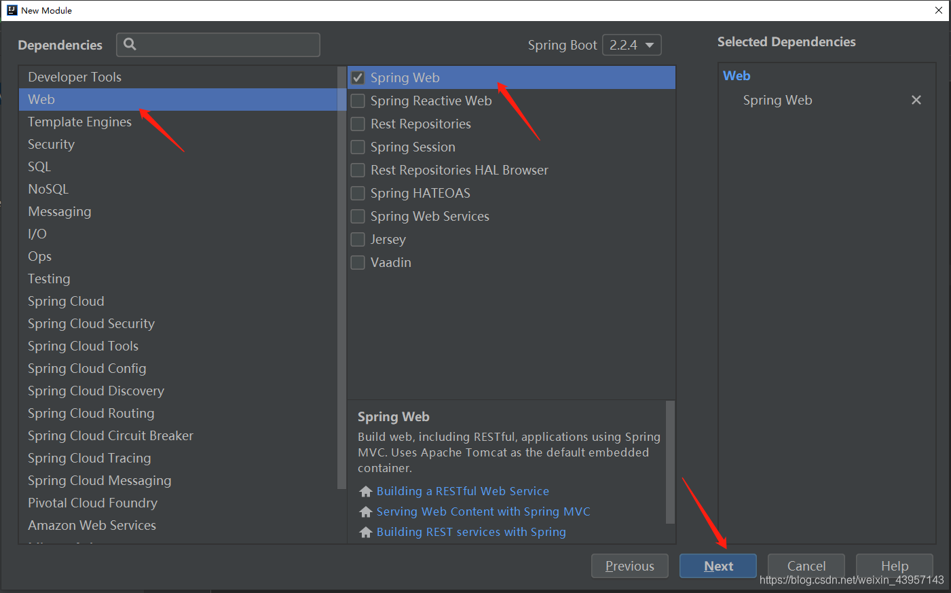Check the Rest Repositories checkbox

point(358,124)
